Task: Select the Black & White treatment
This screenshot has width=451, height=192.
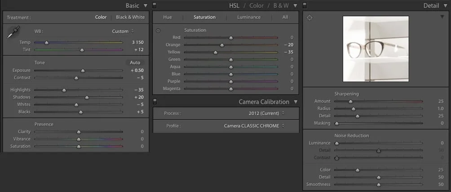Action: coord(130,17)
